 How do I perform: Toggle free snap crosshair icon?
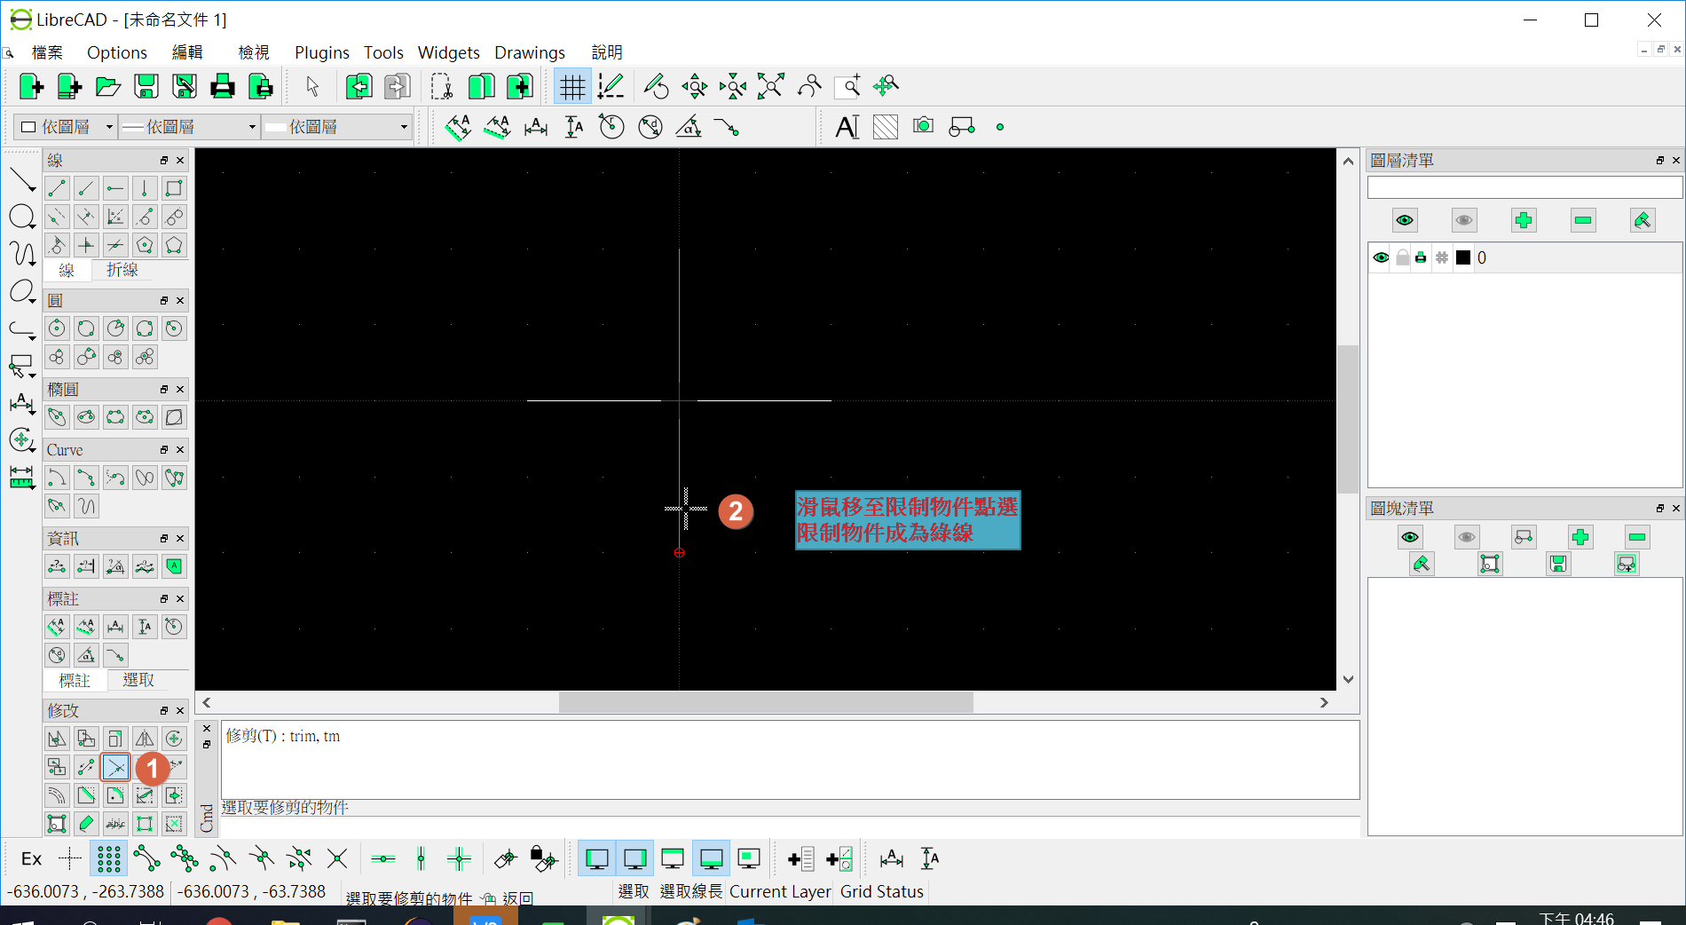point(70,858)
